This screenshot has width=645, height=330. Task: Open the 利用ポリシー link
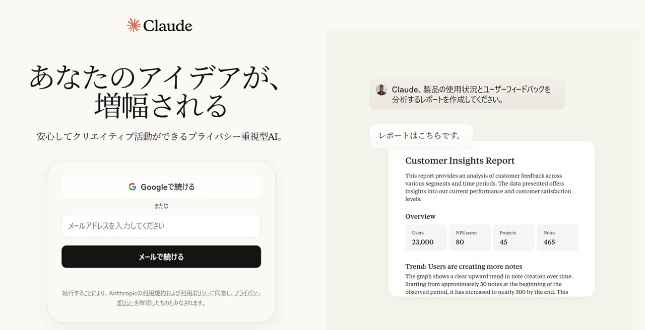[195, 293]
